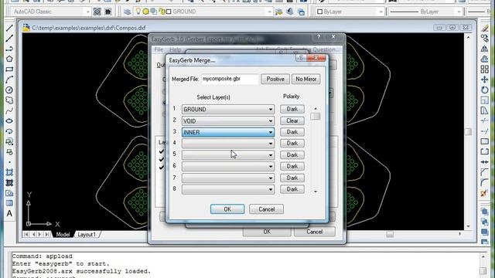Select the Move modify tool
The width and height of the screenshot is (495, 278).
[485, 80]
